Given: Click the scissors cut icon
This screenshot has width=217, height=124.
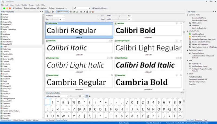Looking at the screenshot, I should (x=84, y=12).
